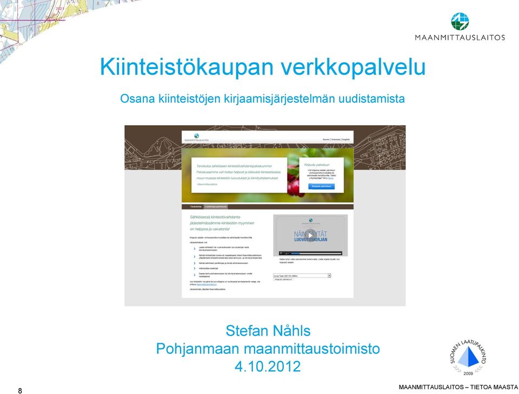Click the 'Kirjaudu palveluun' heading in the login box
519x394 pixels.
click(x=317, y=165)
